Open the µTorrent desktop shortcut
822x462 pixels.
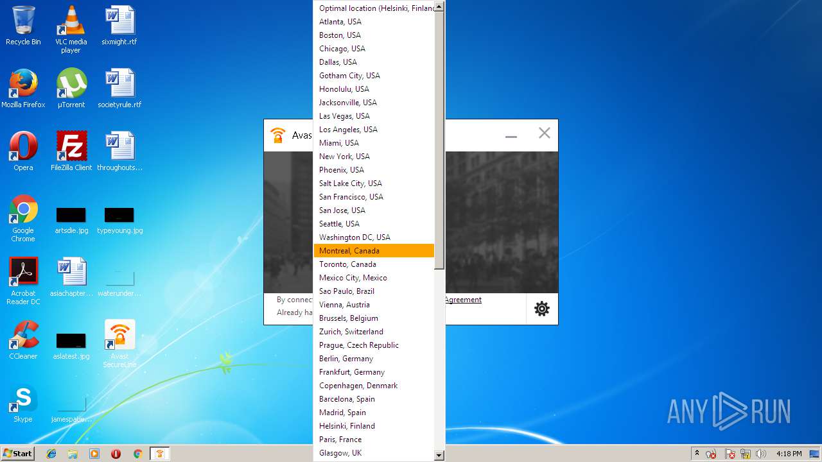click(71, 89)
